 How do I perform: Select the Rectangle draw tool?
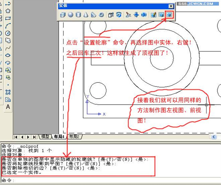[8, 18]
